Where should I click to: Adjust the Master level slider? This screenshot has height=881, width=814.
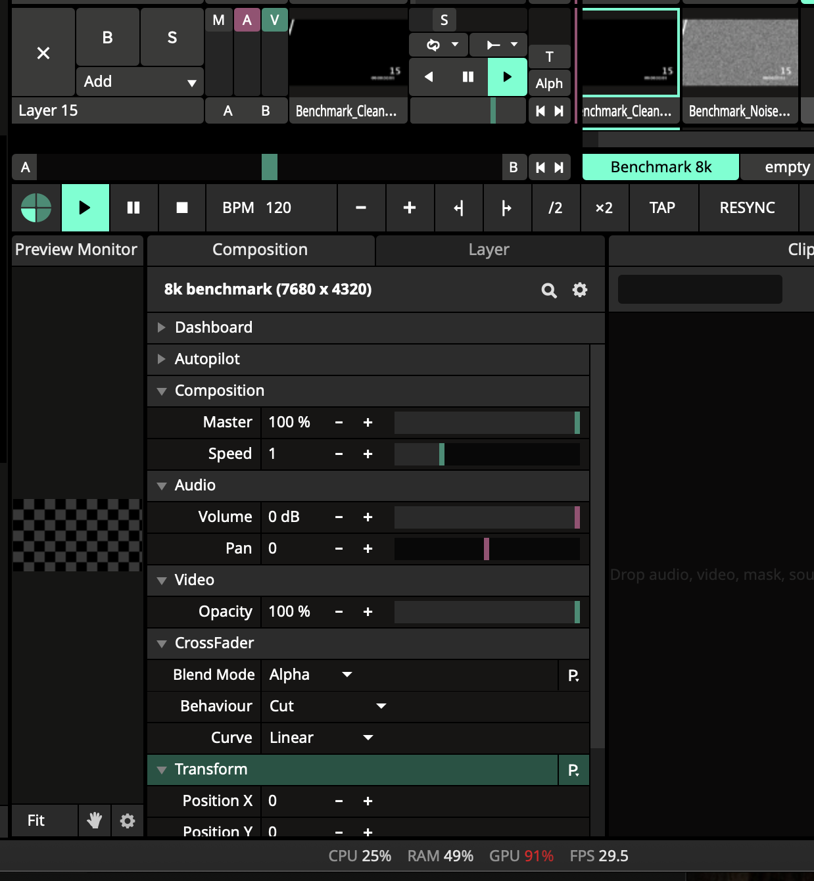[487, 423]
